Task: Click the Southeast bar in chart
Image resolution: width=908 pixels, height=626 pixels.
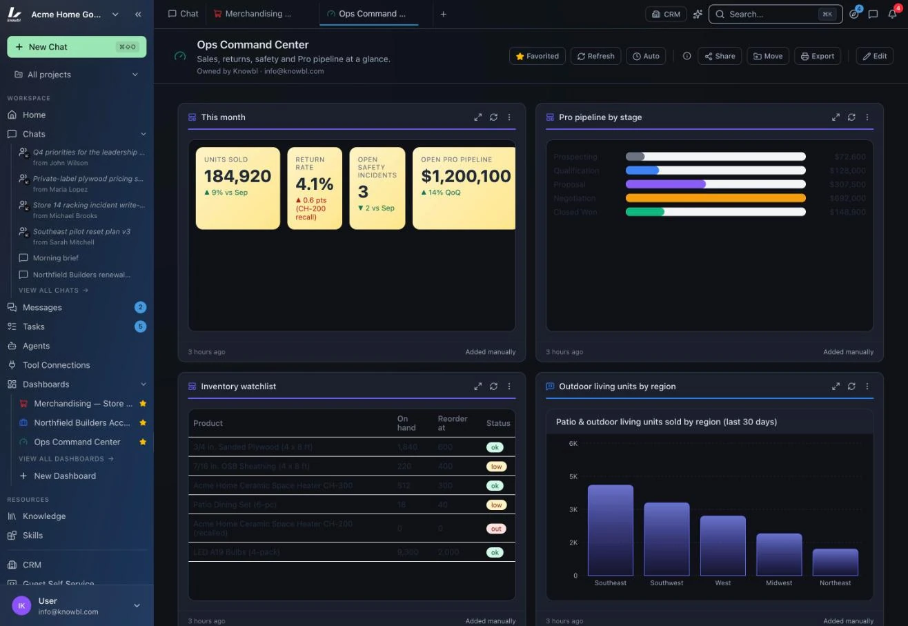Action: [x=611, y=530]
